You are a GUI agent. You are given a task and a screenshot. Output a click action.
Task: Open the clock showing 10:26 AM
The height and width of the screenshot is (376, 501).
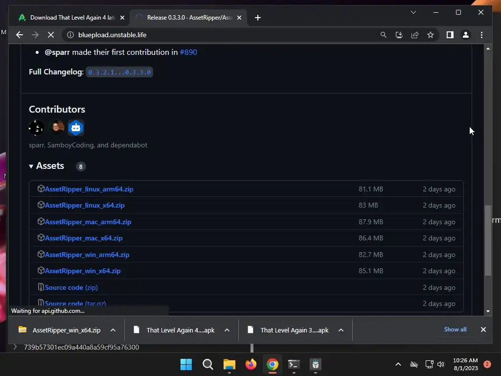pos(466,364)
